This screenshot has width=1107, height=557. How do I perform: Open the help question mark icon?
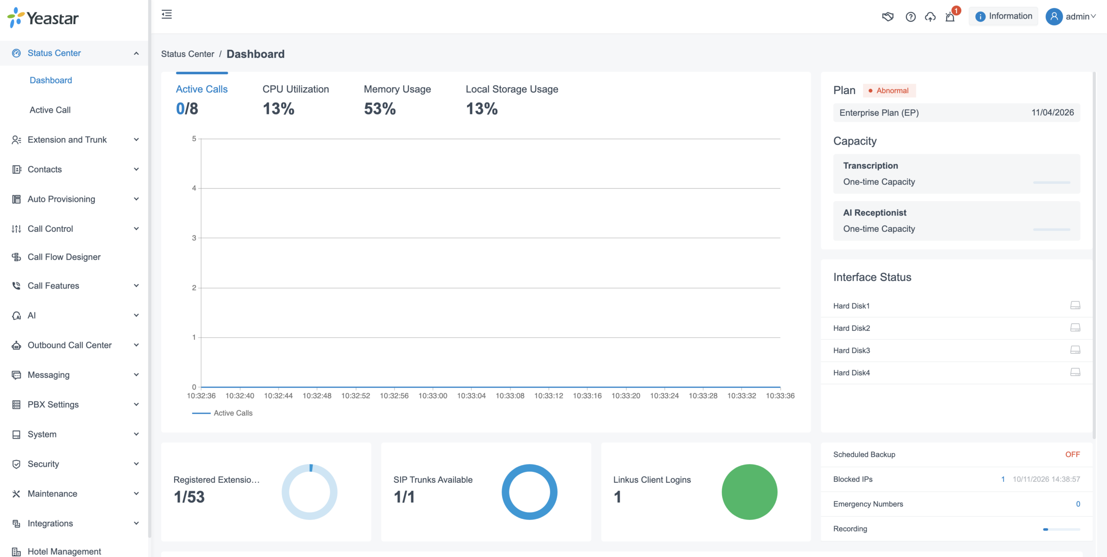(x=911, y=16)
